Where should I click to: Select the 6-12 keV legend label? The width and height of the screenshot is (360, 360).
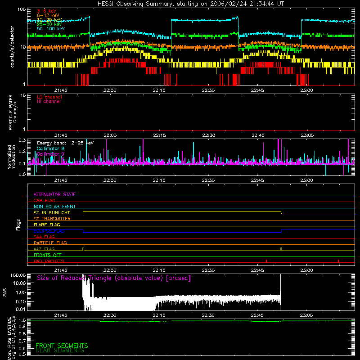tap(48, 15)
